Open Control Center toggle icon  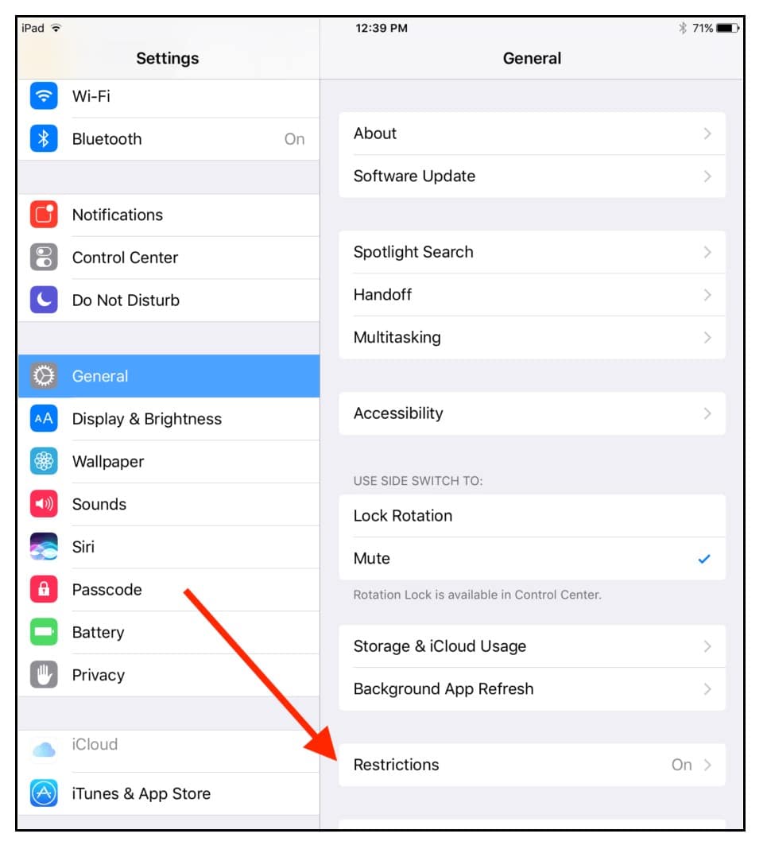click(x=44, y=257)
